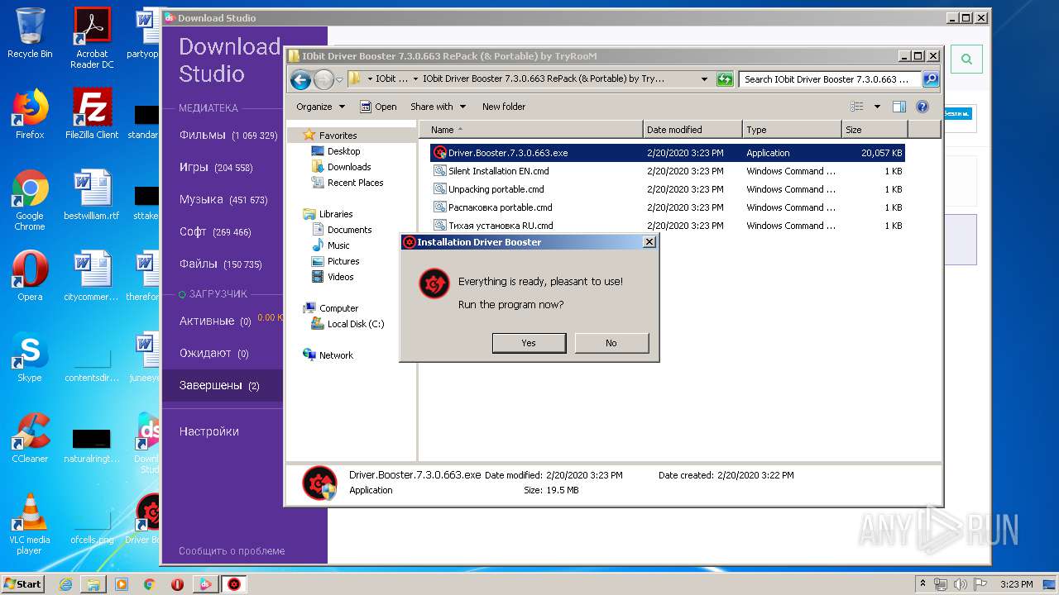Open Игры category in Download Studio

click(216, 167)
